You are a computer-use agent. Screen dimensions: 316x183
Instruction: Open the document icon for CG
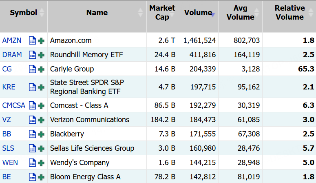(x=32, y=69)
